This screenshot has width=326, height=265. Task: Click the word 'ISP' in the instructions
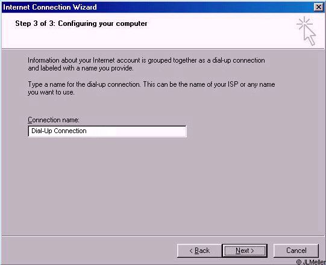coord(233,84)
